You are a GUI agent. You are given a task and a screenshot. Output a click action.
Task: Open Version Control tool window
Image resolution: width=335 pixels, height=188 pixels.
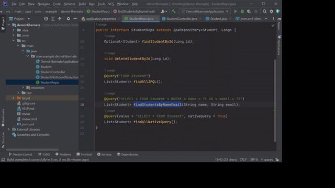20,155
